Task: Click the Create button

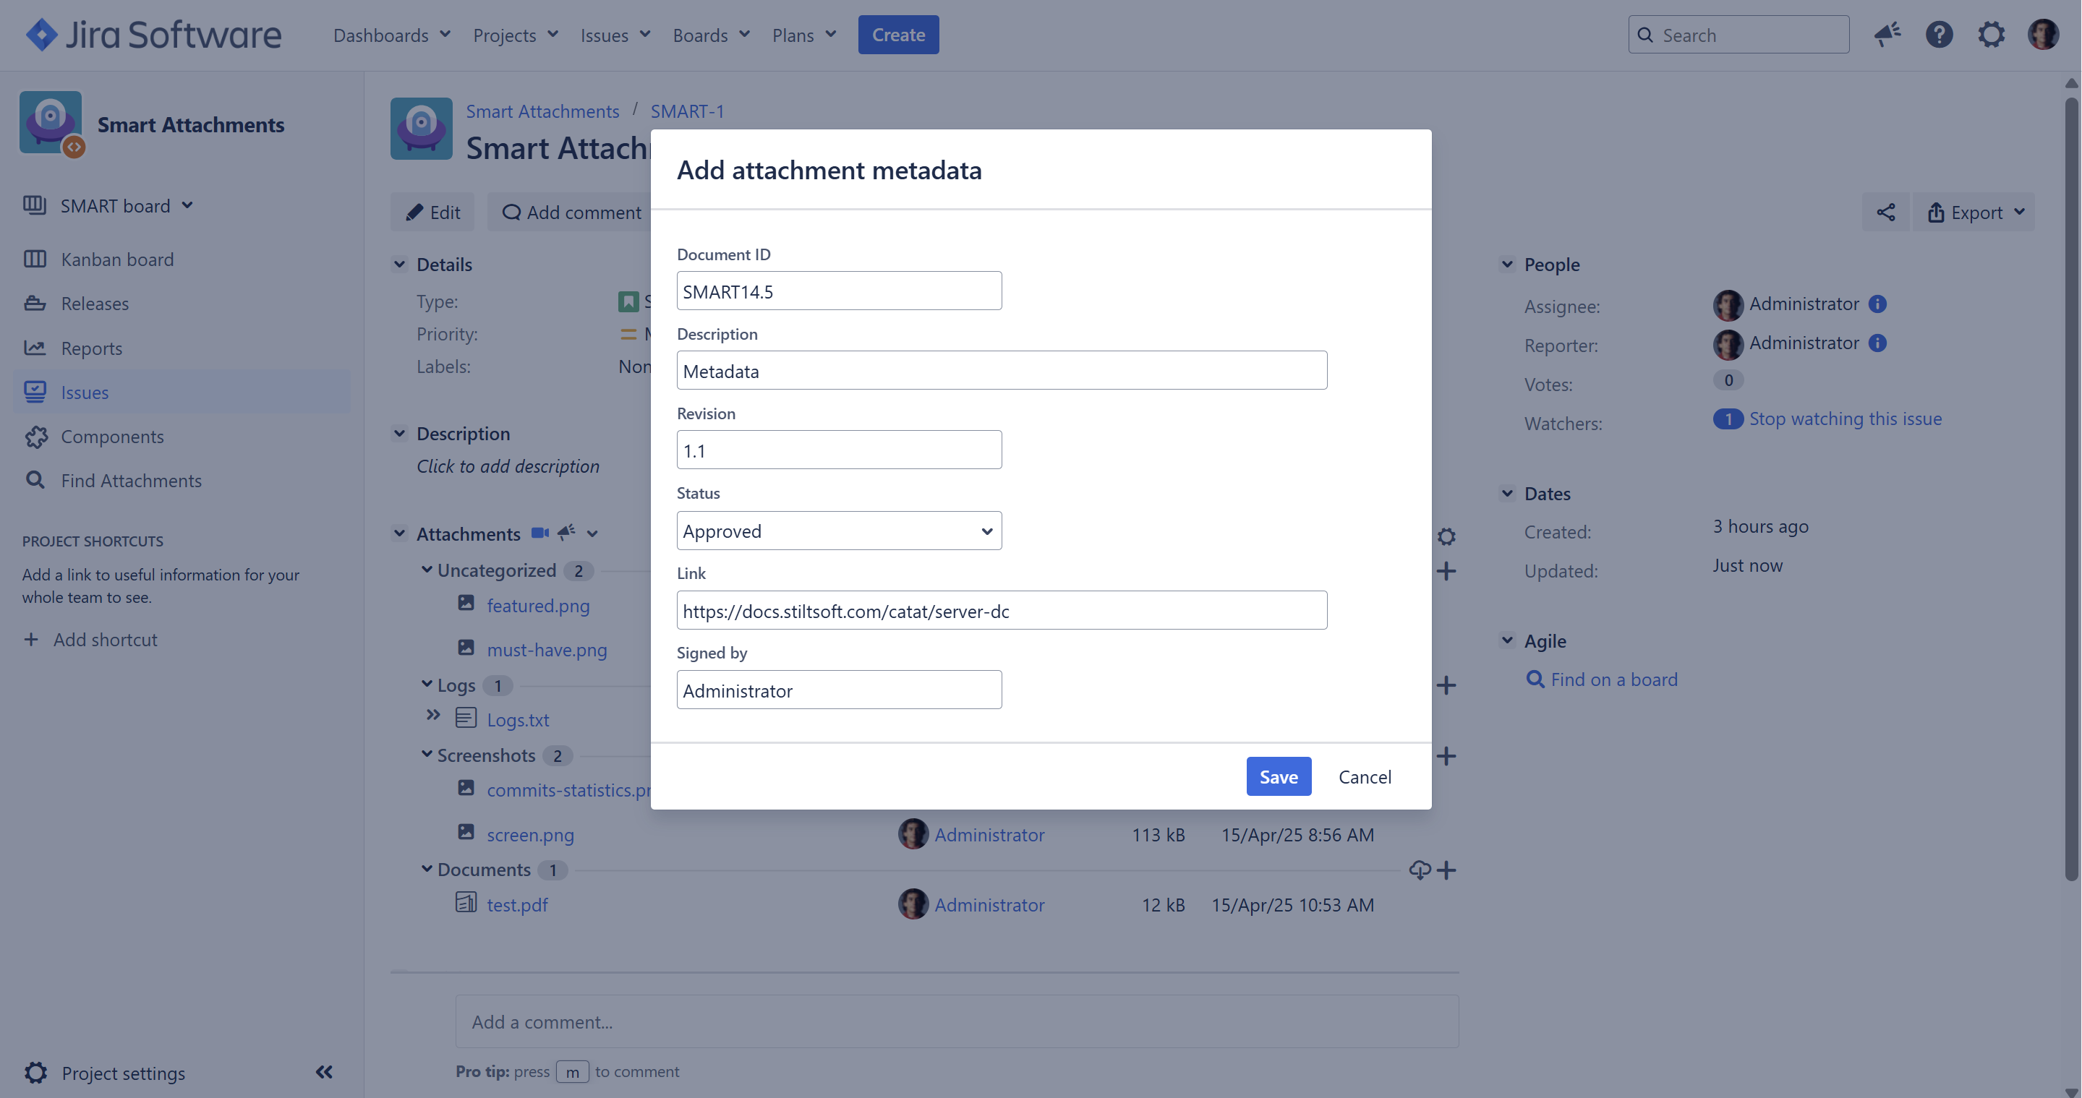Action: (x=898, y=35)
